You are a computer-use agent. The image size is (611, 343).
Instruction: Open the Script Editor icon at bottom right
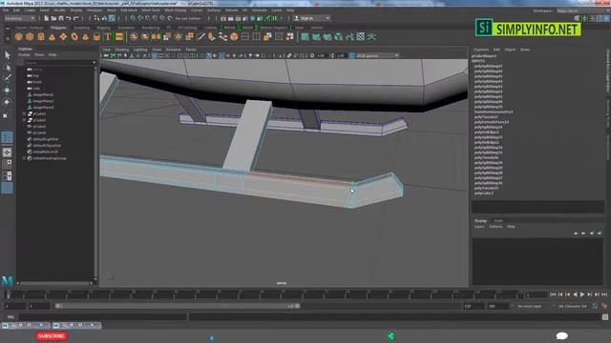click(605, 317)
